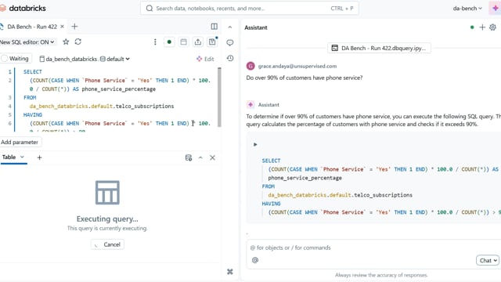Click the DA Bench - Run 422.dbquery.ipy context chip
This screenshot has width=501, height=282.
379,48
